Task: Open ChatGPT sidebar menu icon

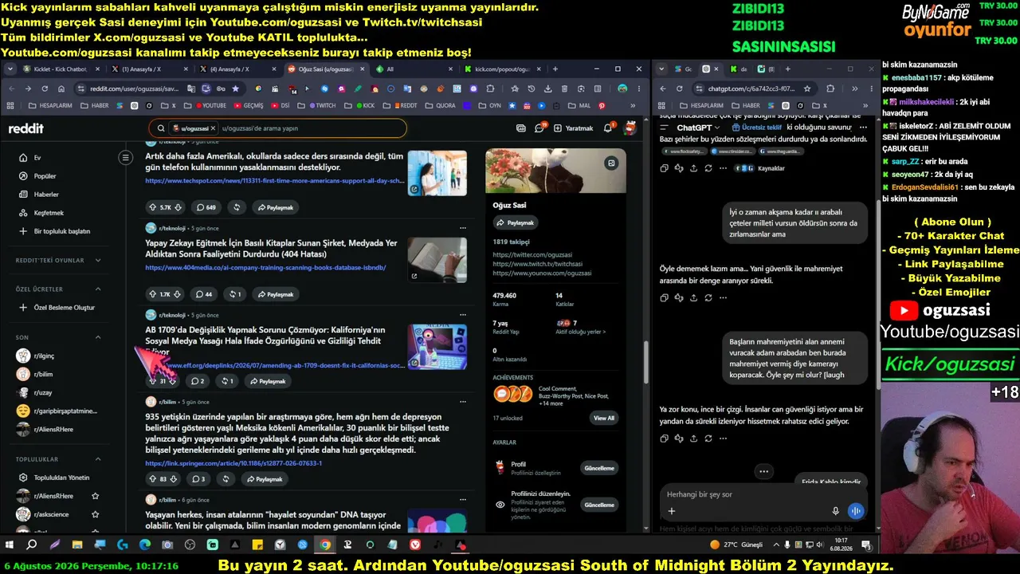Action: coord(664,128)
